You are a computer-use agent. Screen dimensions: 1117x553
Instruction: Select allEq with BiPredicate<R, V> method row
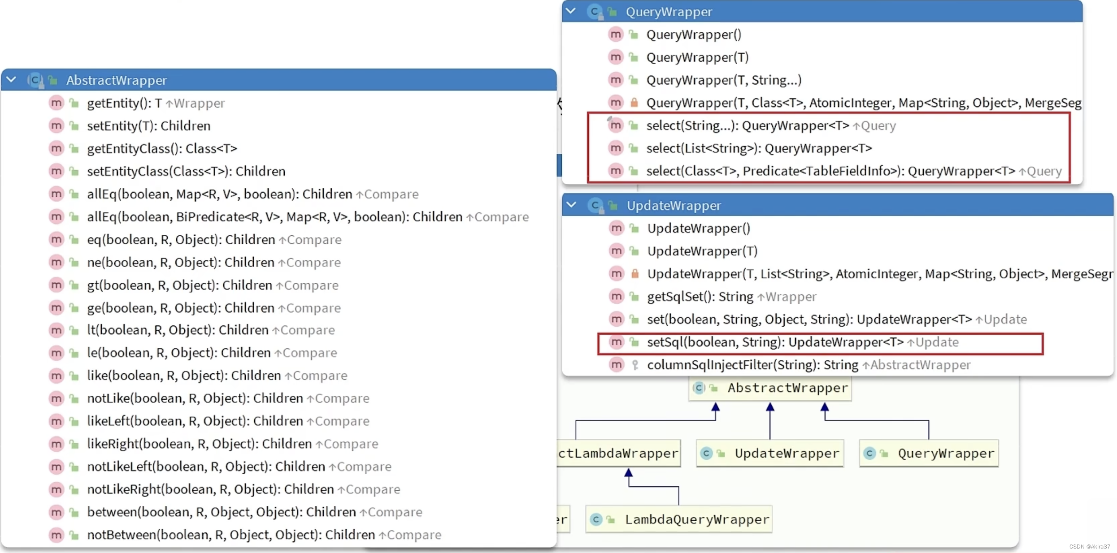coord(279,217)
